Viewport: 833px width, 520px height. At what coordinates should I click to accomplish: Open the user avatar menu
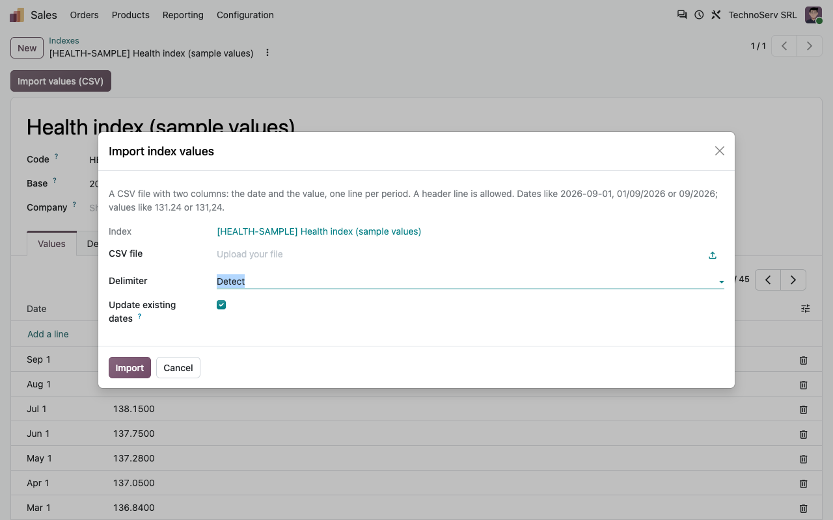click(x=813, y=15)
